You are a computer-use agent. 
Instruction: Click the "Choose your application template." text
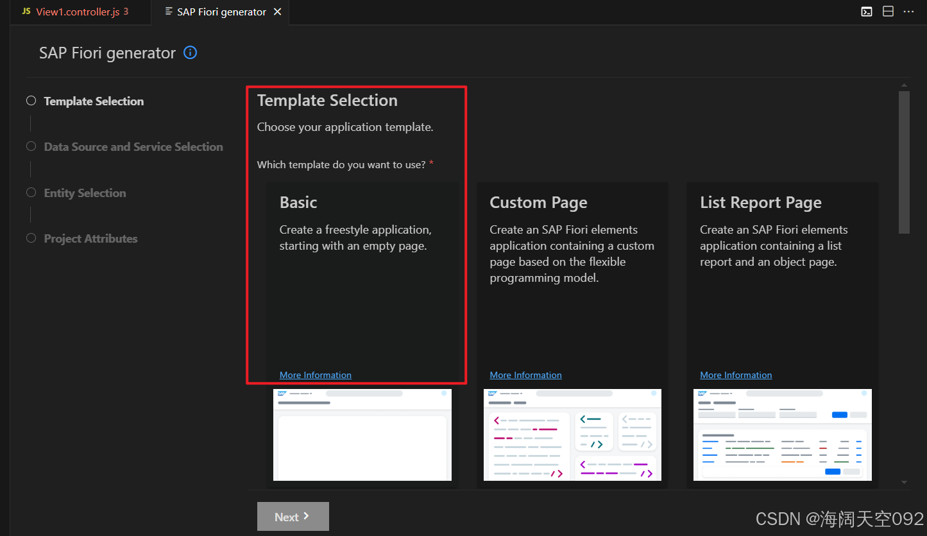pyautogui.click(x=345, y=127)
